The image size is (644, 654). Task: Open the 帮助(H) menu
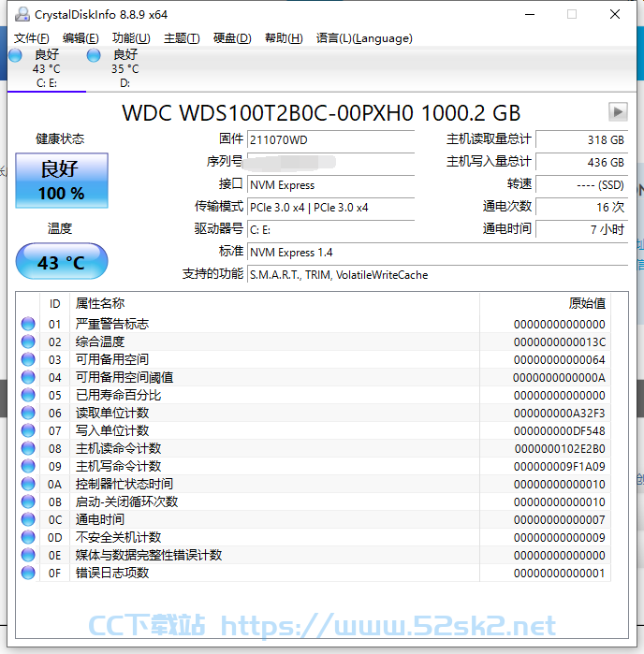point(284,38)
